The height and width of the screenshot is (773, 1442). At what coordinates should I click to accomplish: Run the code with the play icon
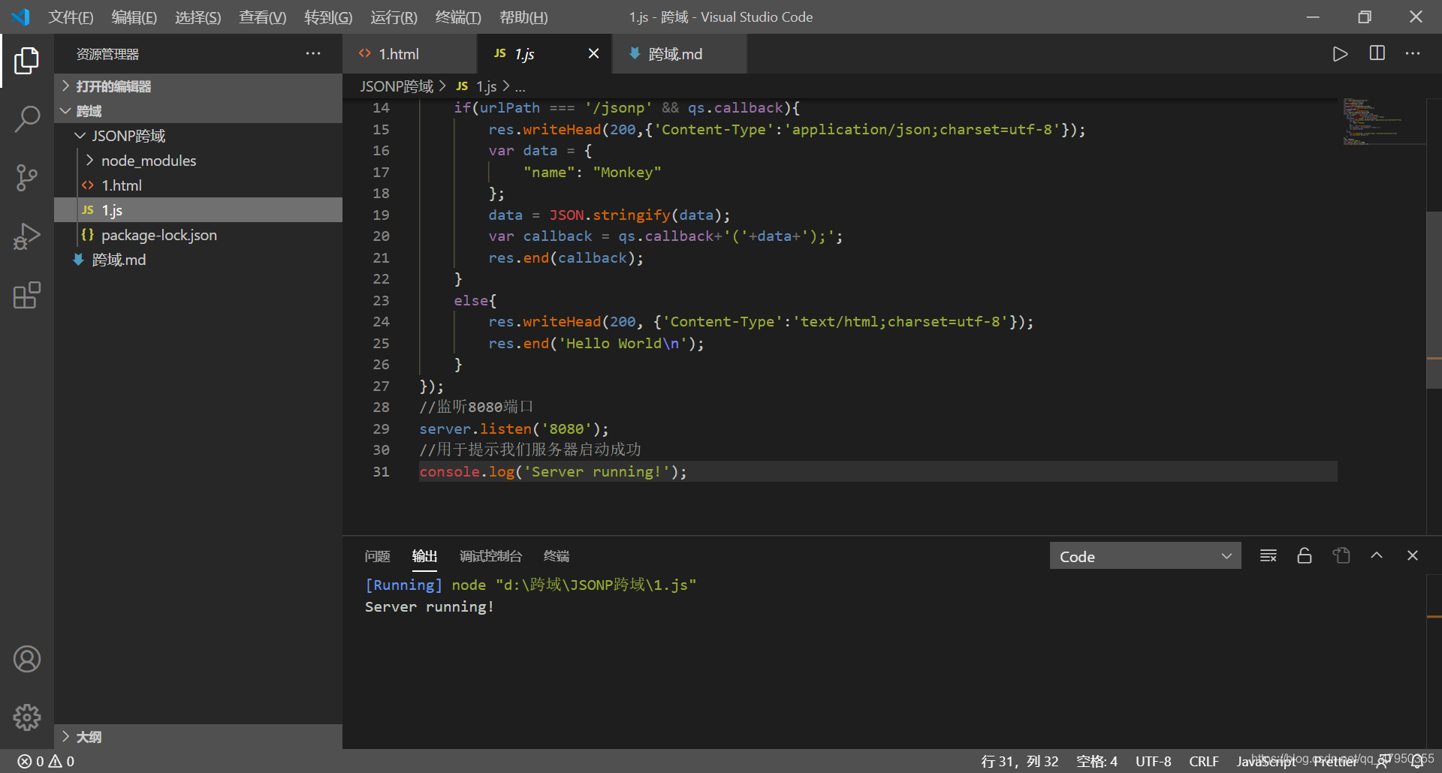click(1340, 54)
